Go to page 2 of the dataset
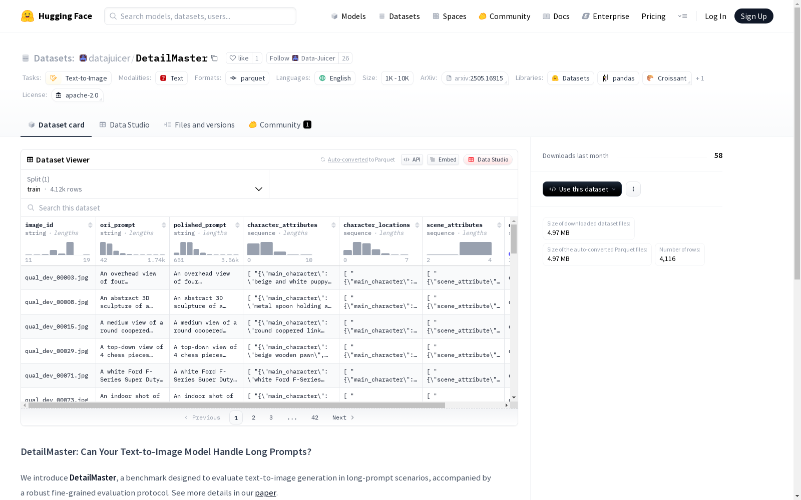This screenshot has height=500, width=801. pyautogui.click(x=253, y=417)
